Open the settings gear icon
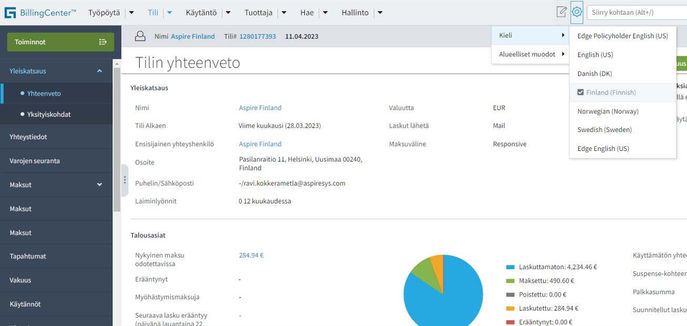This screenshot has height=326, width=687. tap(577, 12)
